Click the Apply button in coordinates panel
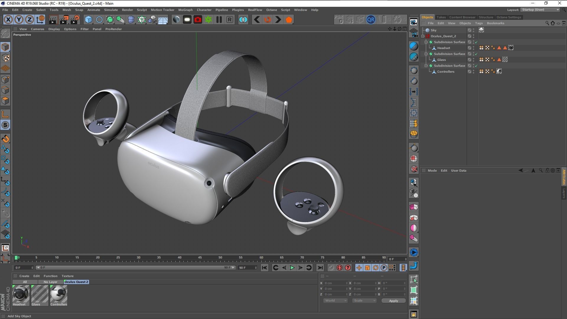 [x=393, y=301]
